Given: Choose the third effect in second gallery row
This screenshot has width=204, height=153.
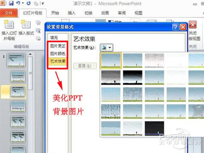Looking at the screenshot, I should [x=154, y=78].
